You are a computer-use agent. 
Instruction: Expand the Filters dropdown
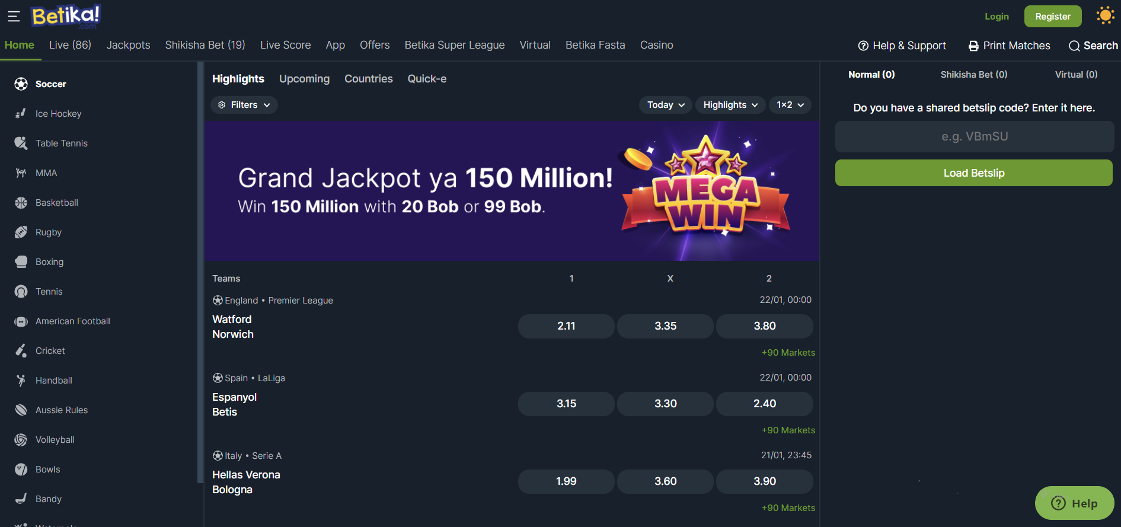[244, 105]
